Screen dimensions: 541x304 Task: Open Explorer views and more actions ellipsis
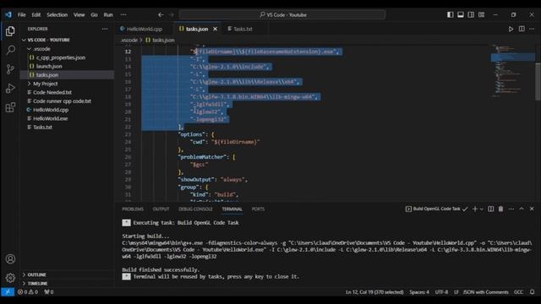(x=105, y=29)
